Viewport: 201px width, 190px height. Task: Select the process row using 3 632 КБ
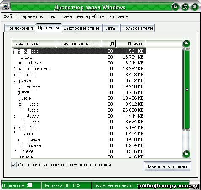tap(80, 80)
